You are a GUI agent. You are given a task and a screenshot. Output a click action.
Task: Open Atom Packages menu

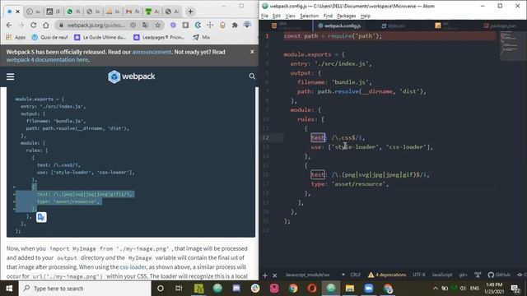(346, 16)
